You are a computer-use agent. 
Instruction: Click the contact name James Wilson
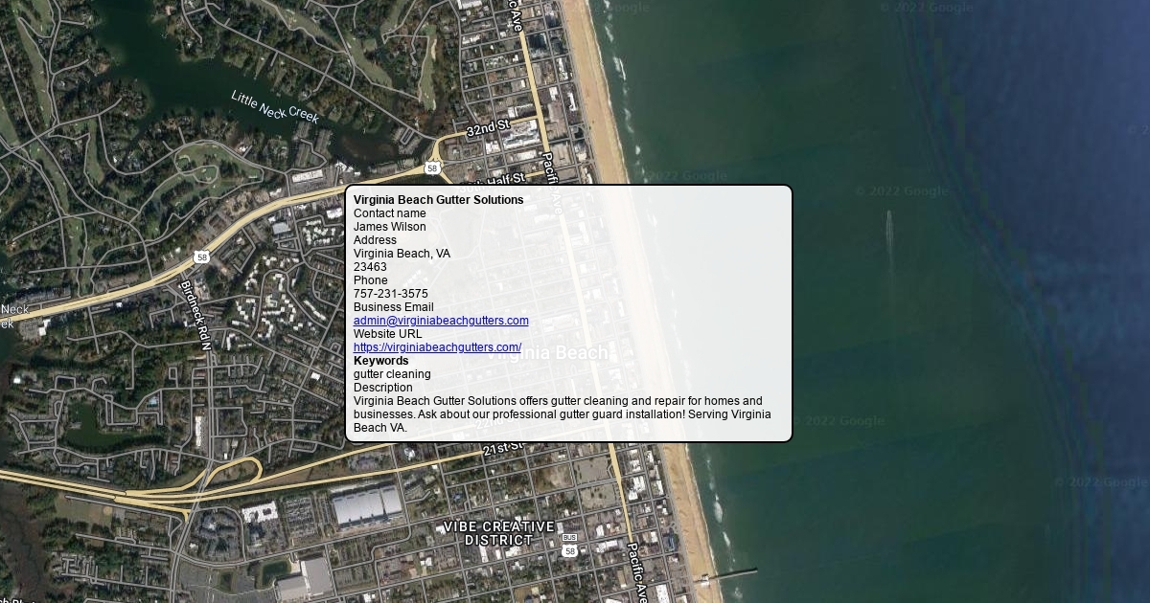coord(390,227)
